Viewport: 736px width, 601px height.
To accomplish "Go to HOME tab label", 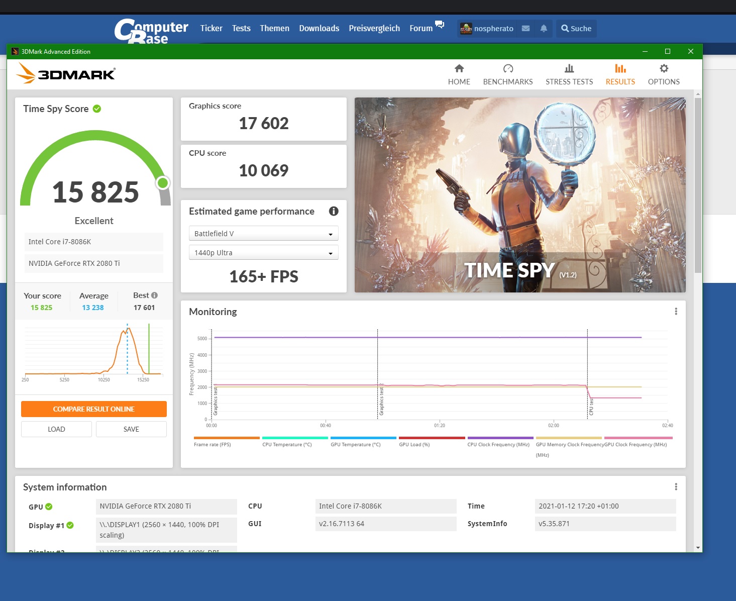I will coord(459,82).
